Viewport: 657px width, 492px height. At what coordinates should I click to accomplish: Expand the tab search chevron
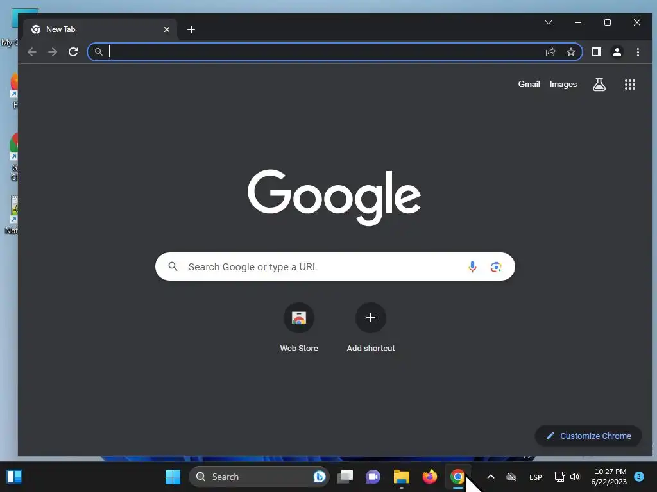(x=549, y=22)
